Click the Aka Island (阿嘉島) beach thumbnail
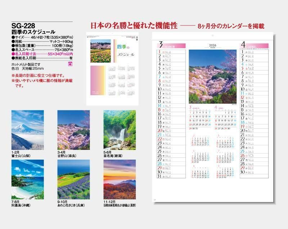This screenshot has height=229, width=288. (x=28, y=179)
